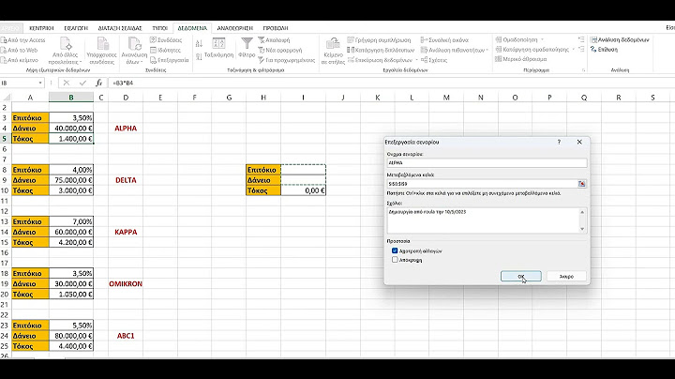This screenshot has width=675, height=379.
Task: Select the ΔΕΔΟΜΕΝΑ ribbon tab
Action: point(192,28)
